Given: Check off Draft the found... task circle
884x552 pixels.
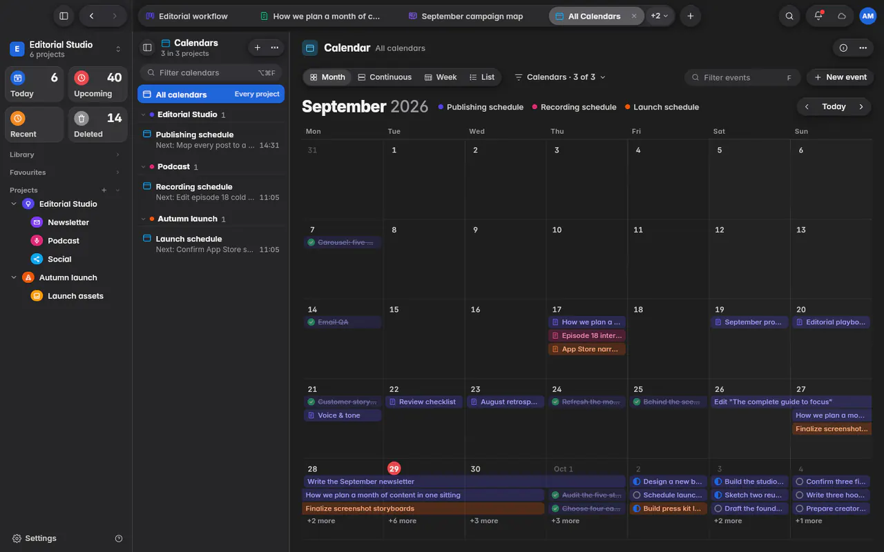Looking at the screenshot, I should [718, 509].
